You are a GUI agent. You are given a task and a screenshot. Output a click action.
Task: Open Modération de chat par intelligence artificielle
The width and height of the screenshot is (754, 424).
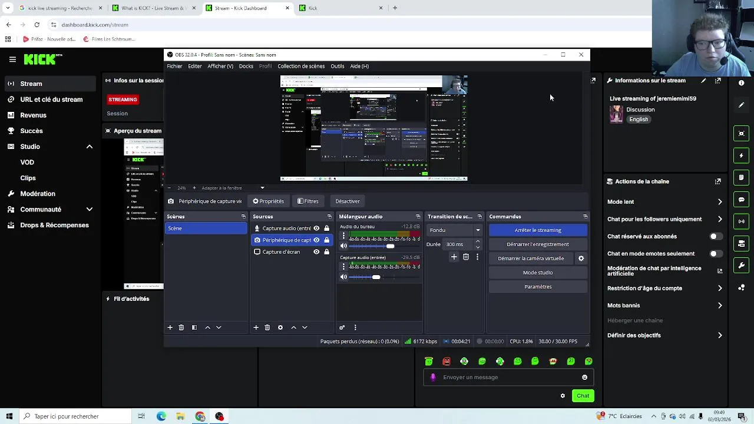click(664, 271)
